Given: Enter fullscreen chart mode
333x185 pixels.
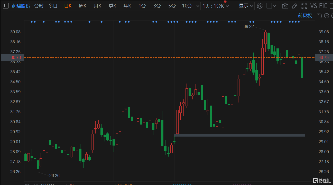Looking at the screenshot, I should (304, 6).
